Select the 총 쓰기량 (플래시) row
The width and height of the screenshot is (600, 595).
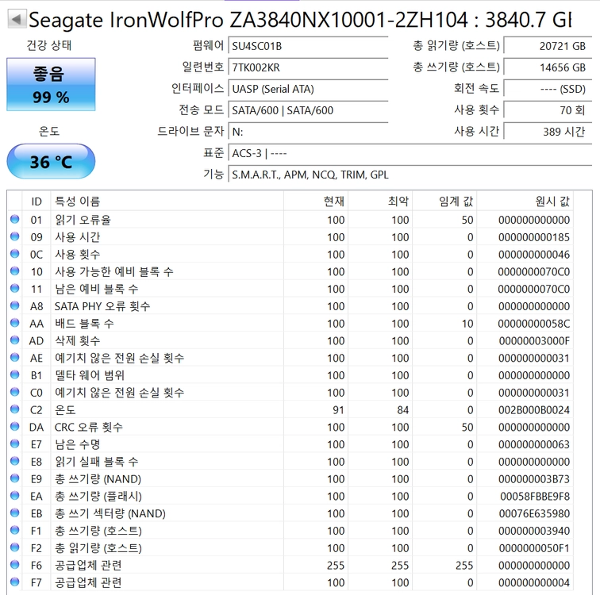[290, 496]
